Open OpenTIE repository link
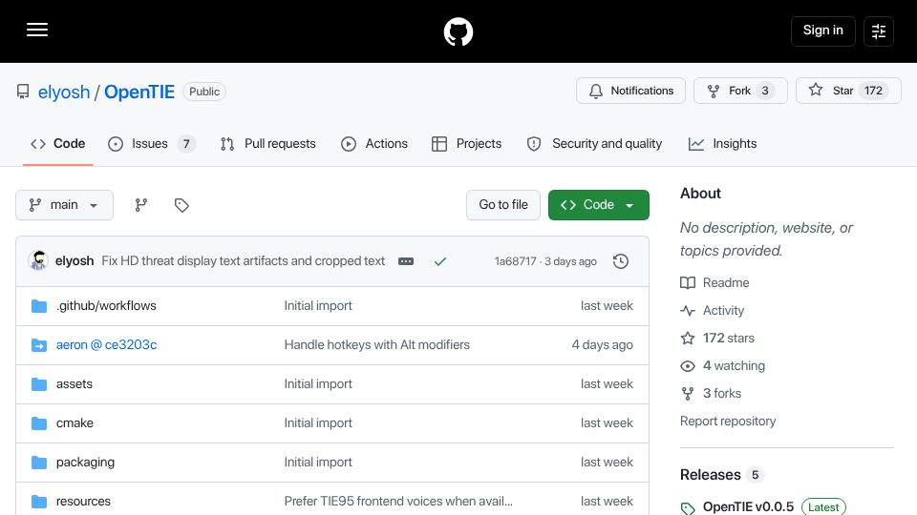 139,92
